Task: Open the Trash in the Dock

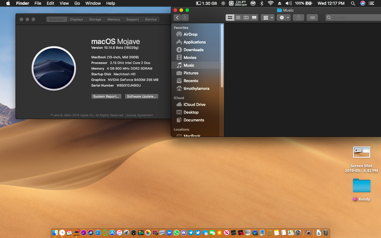Action: click(326, 233)
